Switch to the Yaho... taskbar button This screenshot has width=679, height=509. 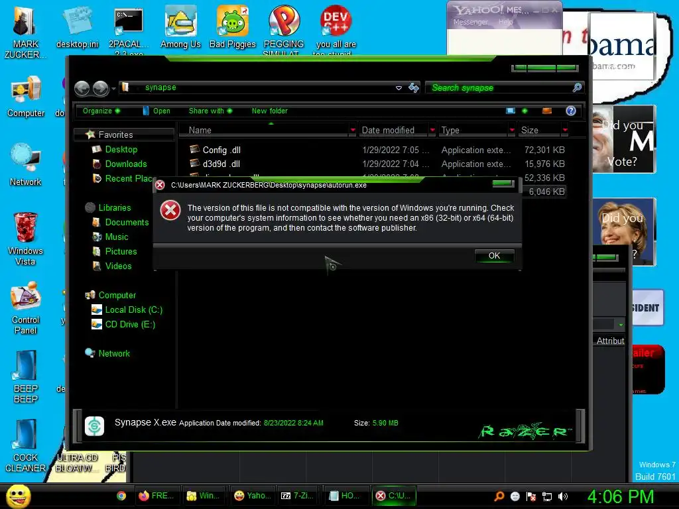click(x=253, y=496)
